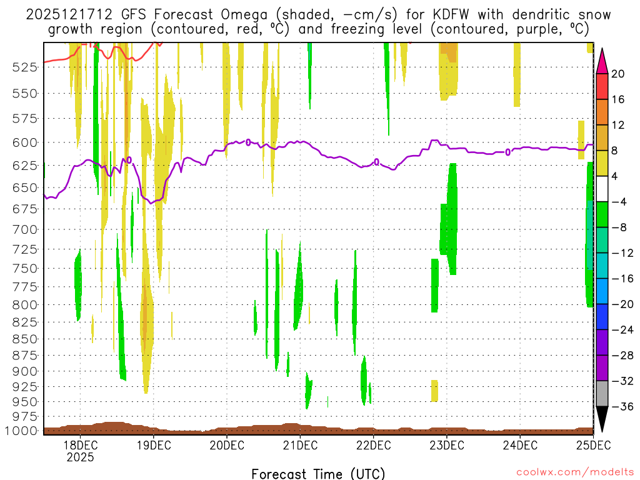Click the 625 pressure level label

[x=25, y=166]
